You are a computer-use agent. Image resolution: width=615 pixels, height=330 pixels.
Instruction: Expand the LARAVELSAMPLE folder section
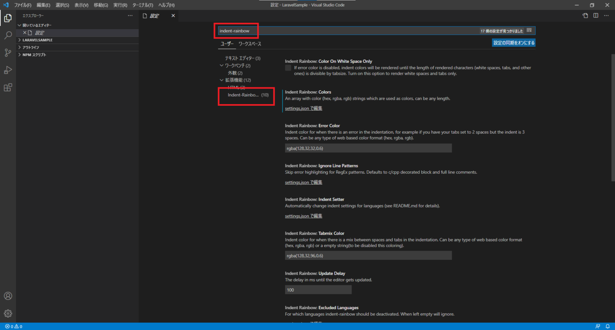(37, 40)
